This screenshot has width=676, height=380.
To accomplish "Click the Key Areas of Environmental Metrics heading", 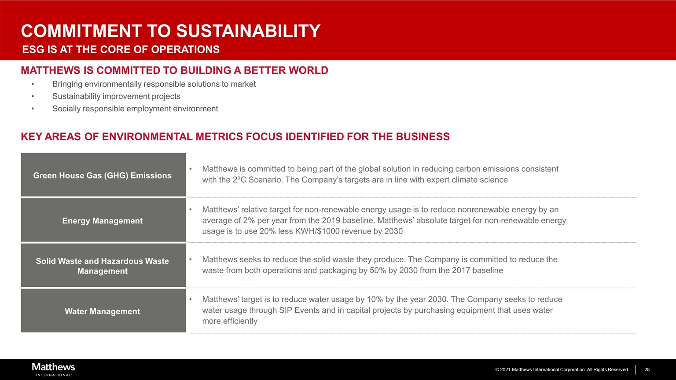I will click(235, 137).
